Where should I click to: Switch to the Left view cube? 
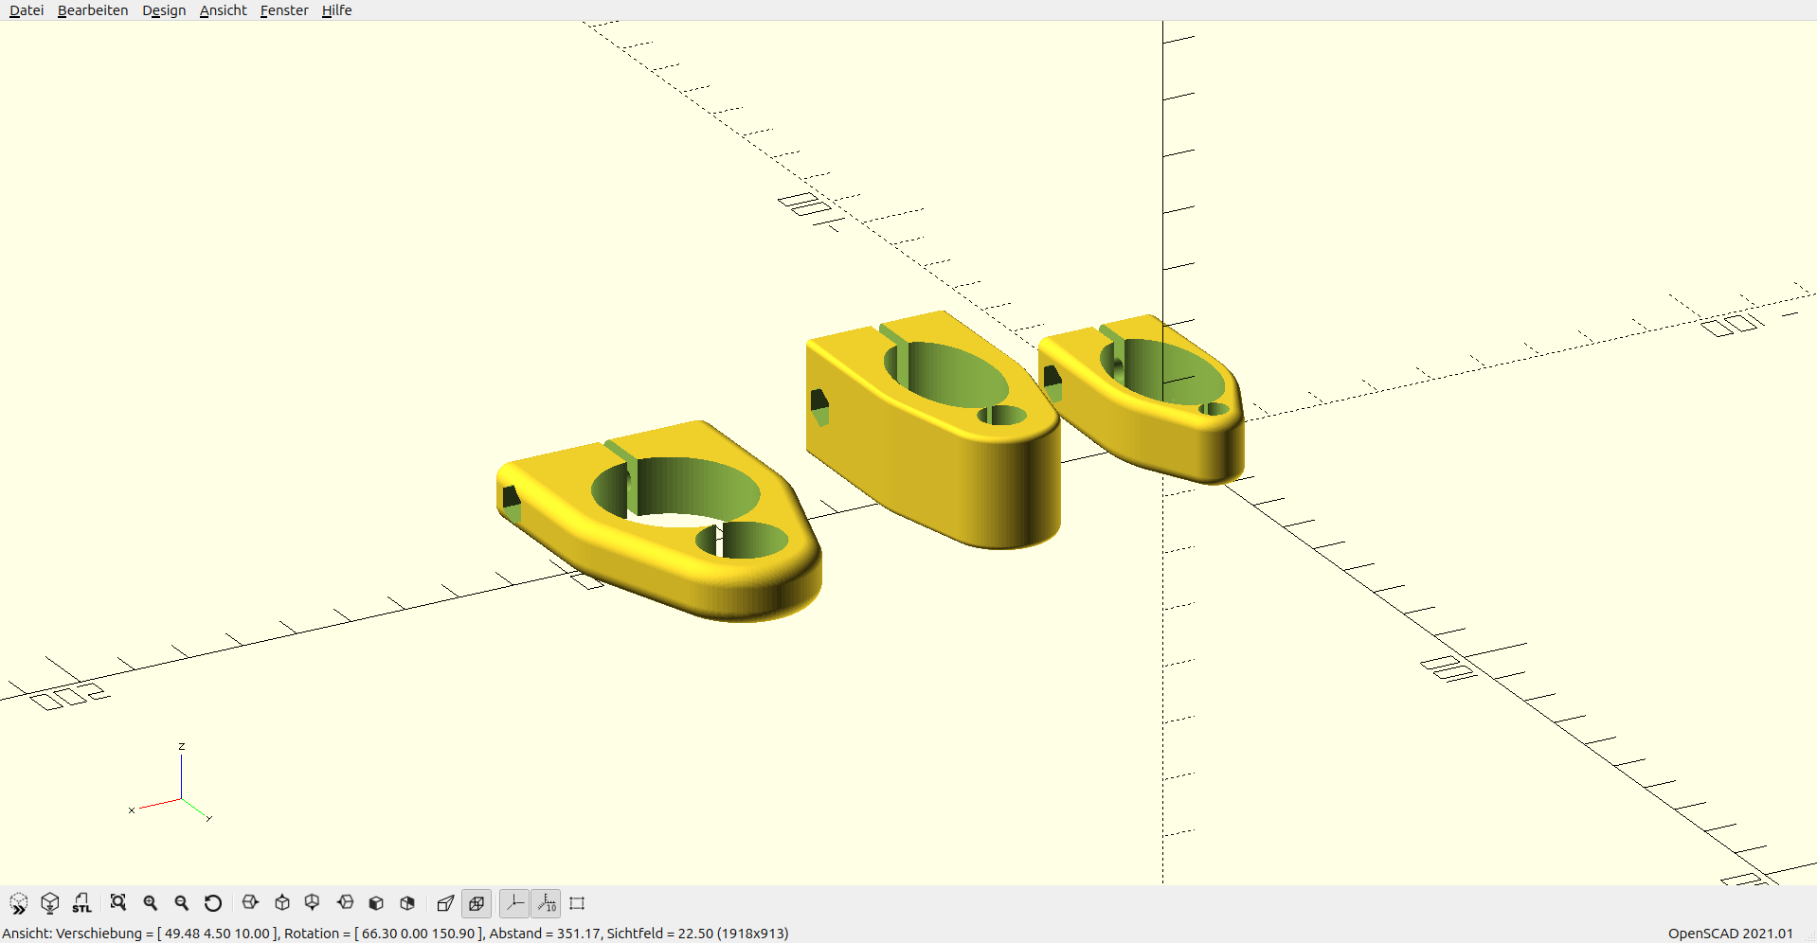[x=345, y=903]
